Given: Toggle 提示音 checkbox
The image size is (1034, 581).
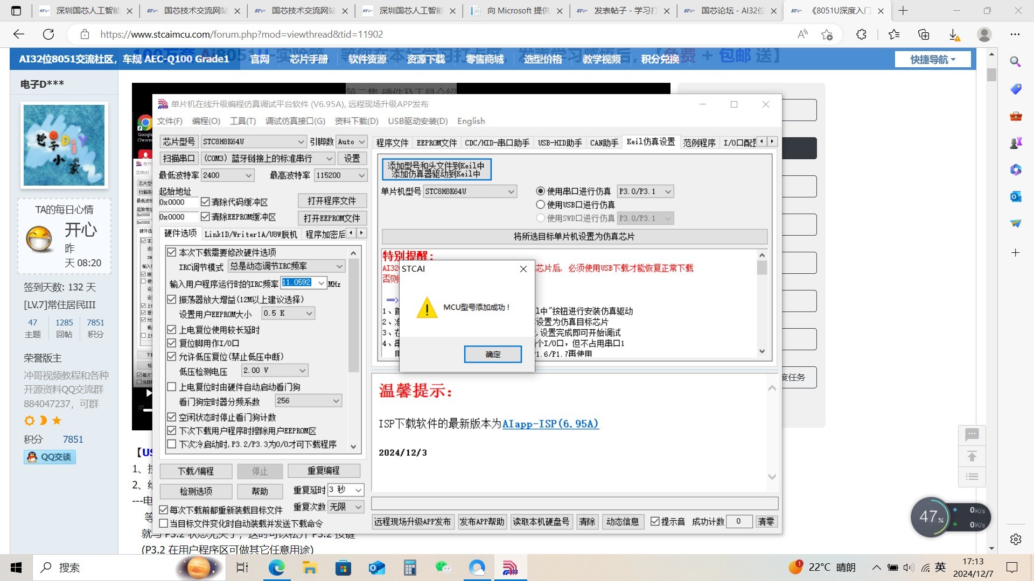Looking at the screenshot, I should click(x=655, y=521).
